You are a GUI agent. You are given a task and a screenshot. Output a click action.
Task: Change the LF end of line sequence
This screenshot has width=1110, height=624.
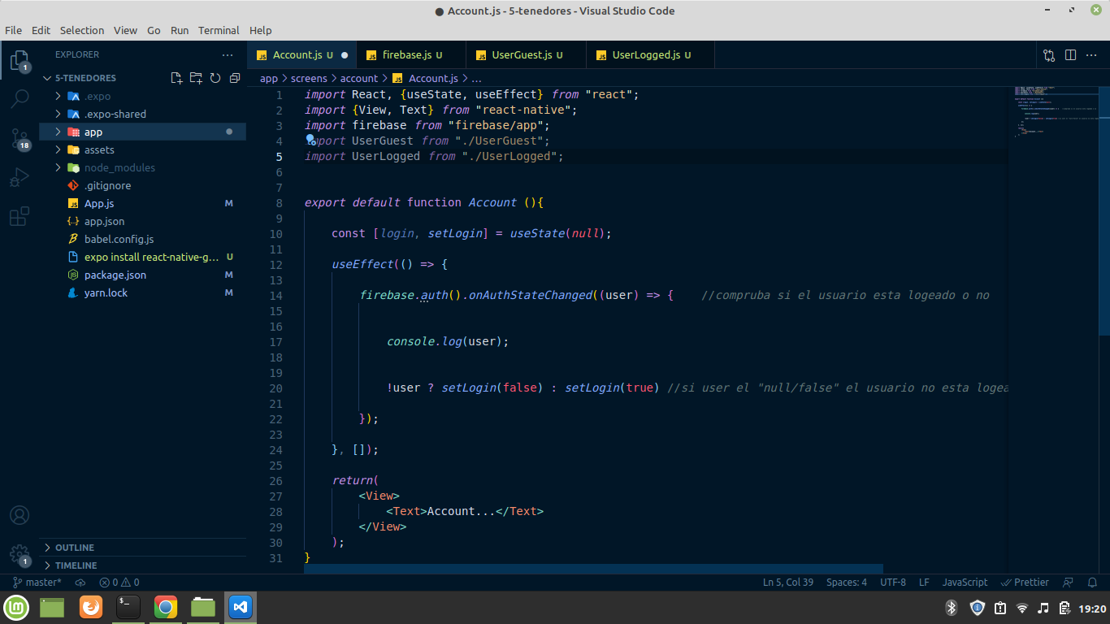(924, 583)
